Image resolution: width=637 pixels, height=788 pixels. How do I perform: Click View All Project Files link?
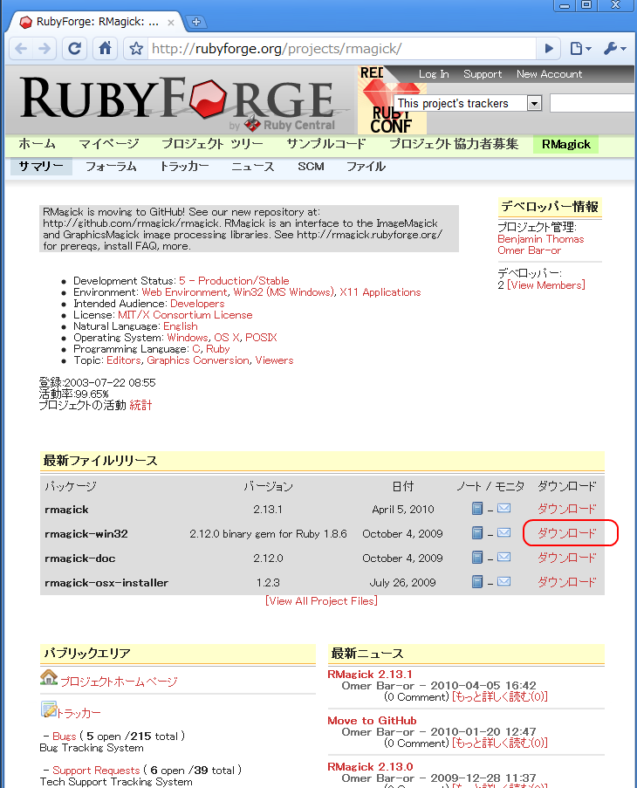point(321,601)
